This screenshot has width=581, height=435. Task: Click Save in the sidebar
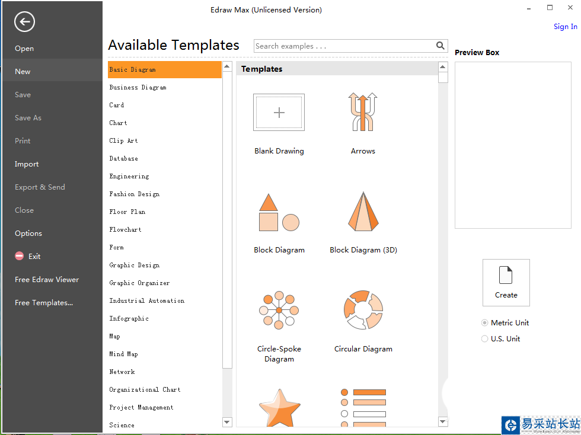(x=23, y=94)
